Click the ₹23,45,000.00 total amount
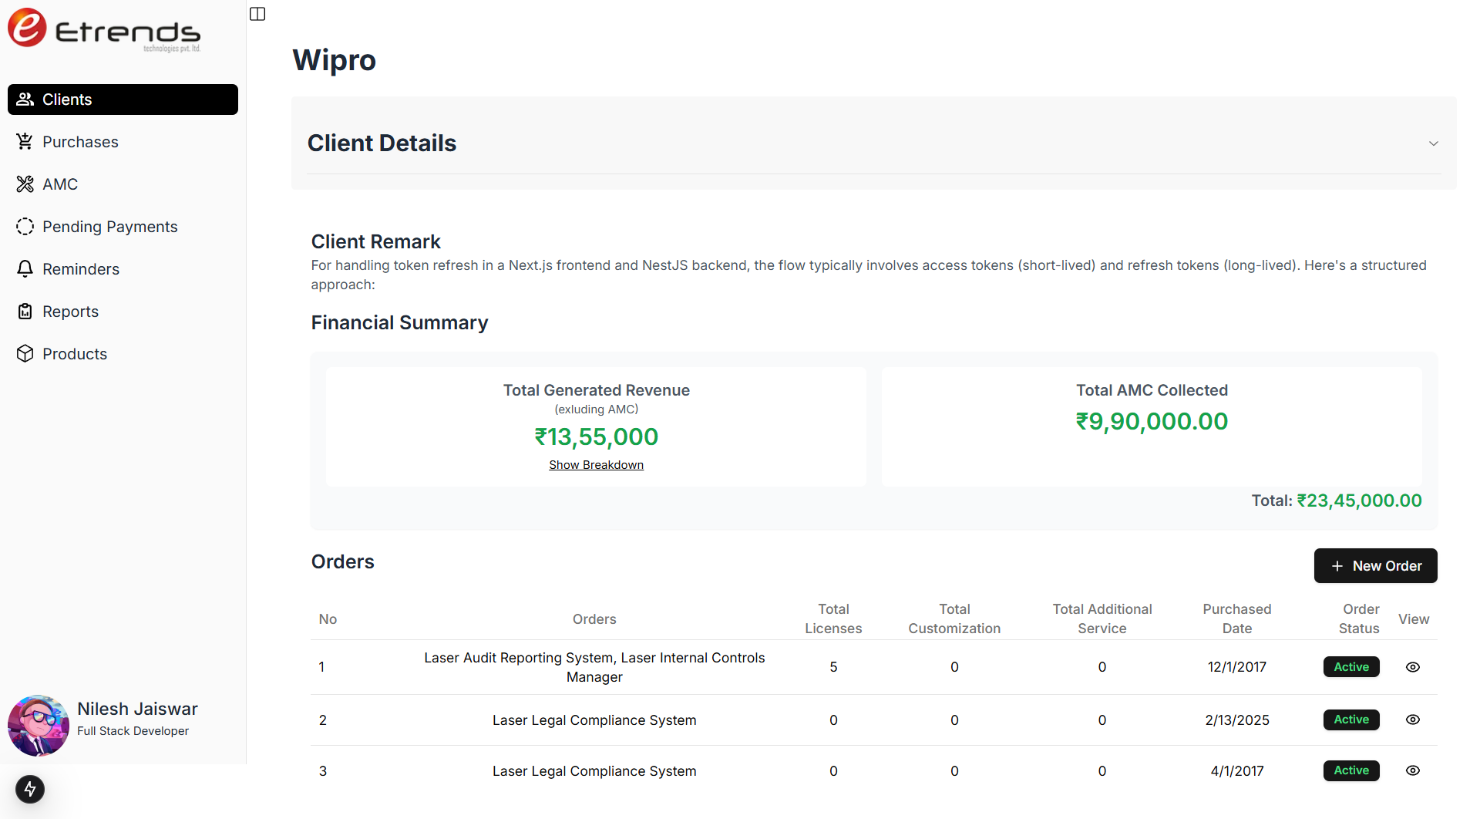 (1359, 501)
